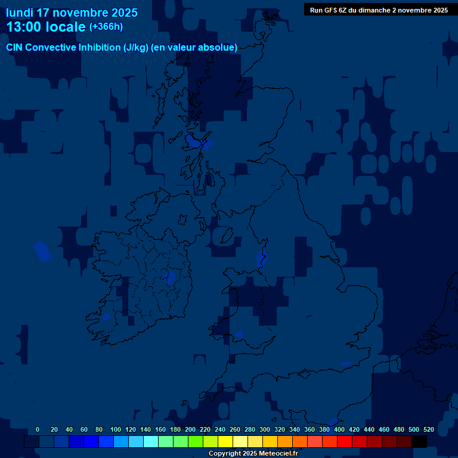Click the 13:00 locale time label
Image resolution: width=458 pixels, height=458 pixels.
tap(46, 27)
